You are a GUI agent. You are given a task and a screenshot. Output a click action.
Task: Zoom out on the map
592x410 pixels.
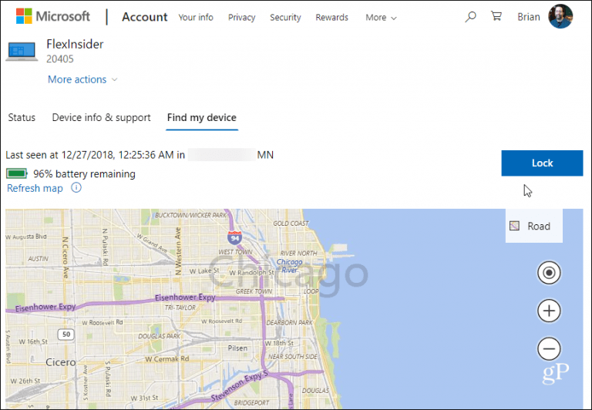[x=549, y=348]
